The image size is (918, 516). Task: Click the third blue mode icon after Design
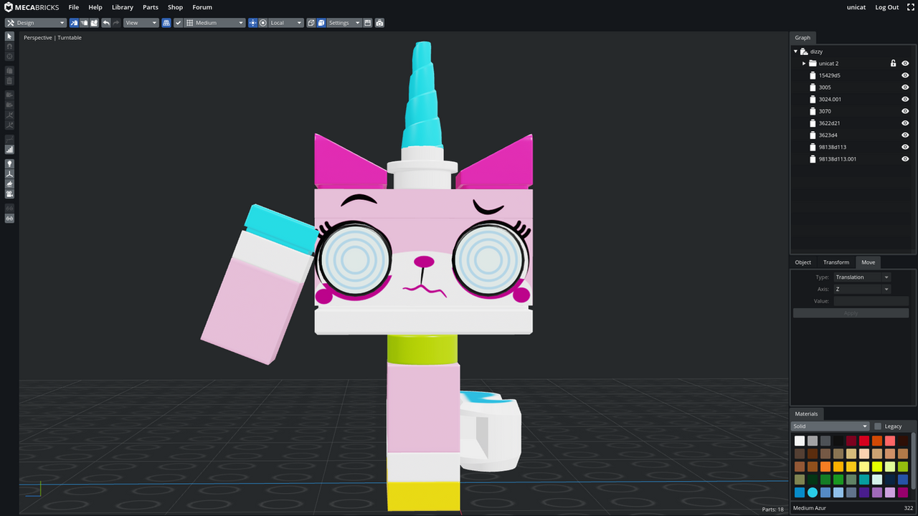(x=94, y=23)
